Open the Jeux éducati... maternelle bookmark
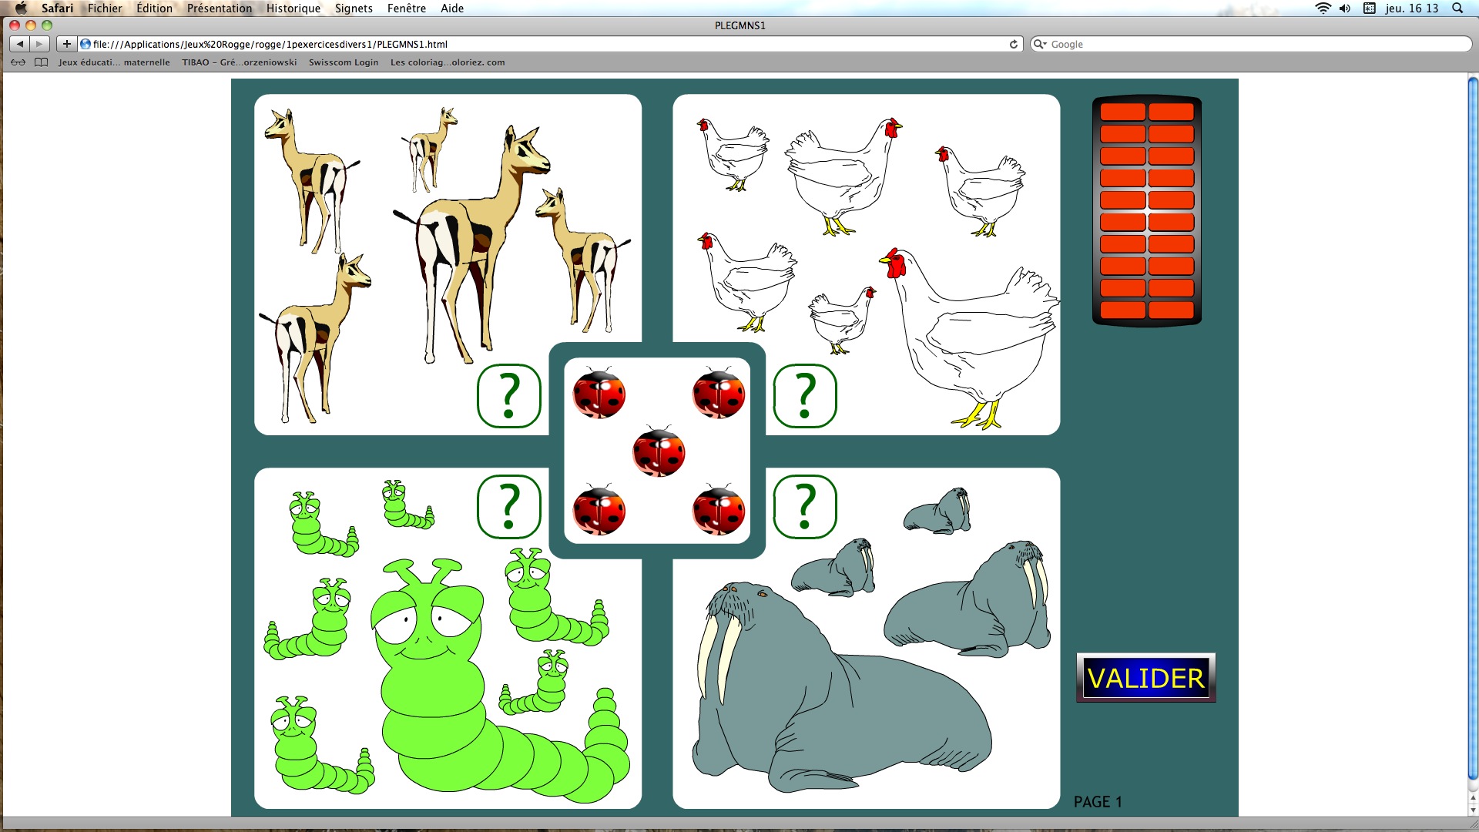The height and width of the screenshot is (832, 1479). coord(114,62)
